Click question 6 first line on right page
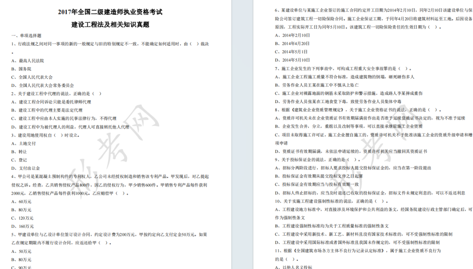The width and height of the screenshot is (473, 269). (373, 10)
